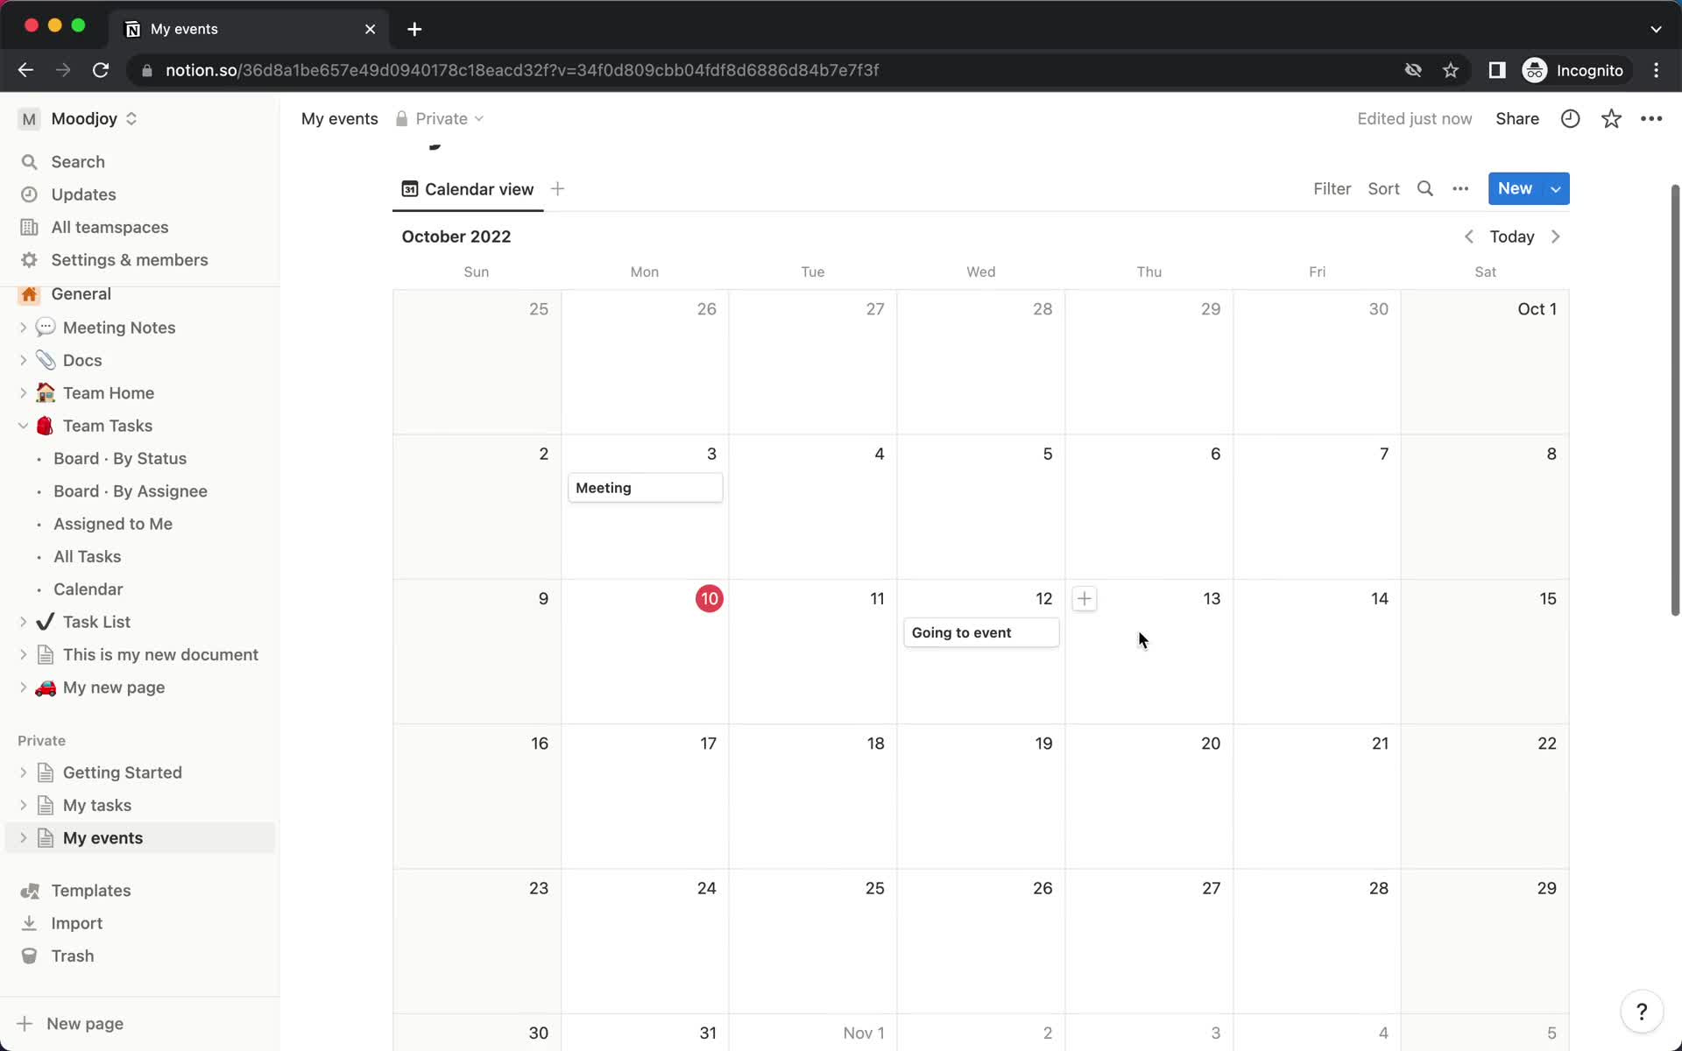Click the Search icon in toolbar

click(1425, 189)
